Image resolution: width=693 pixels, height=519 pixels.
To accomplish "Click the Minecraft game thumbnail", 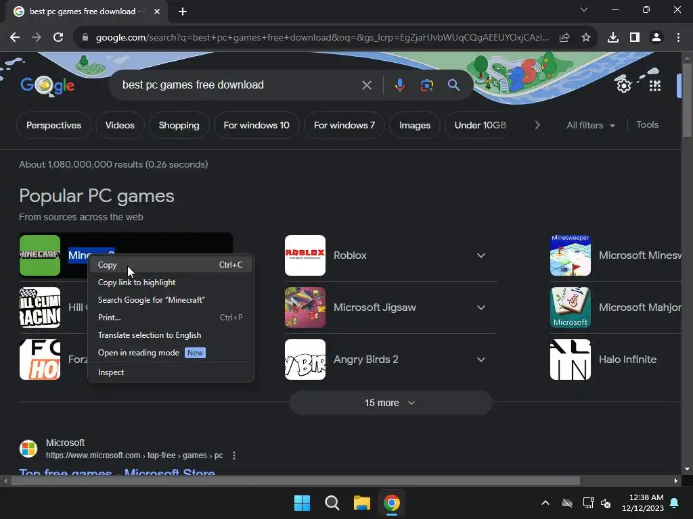I will [x=40, y=255].
